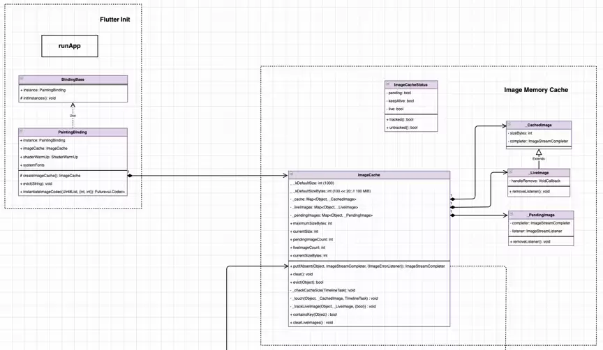
Task: Select the _CachedImage class header
Action: 539,125
